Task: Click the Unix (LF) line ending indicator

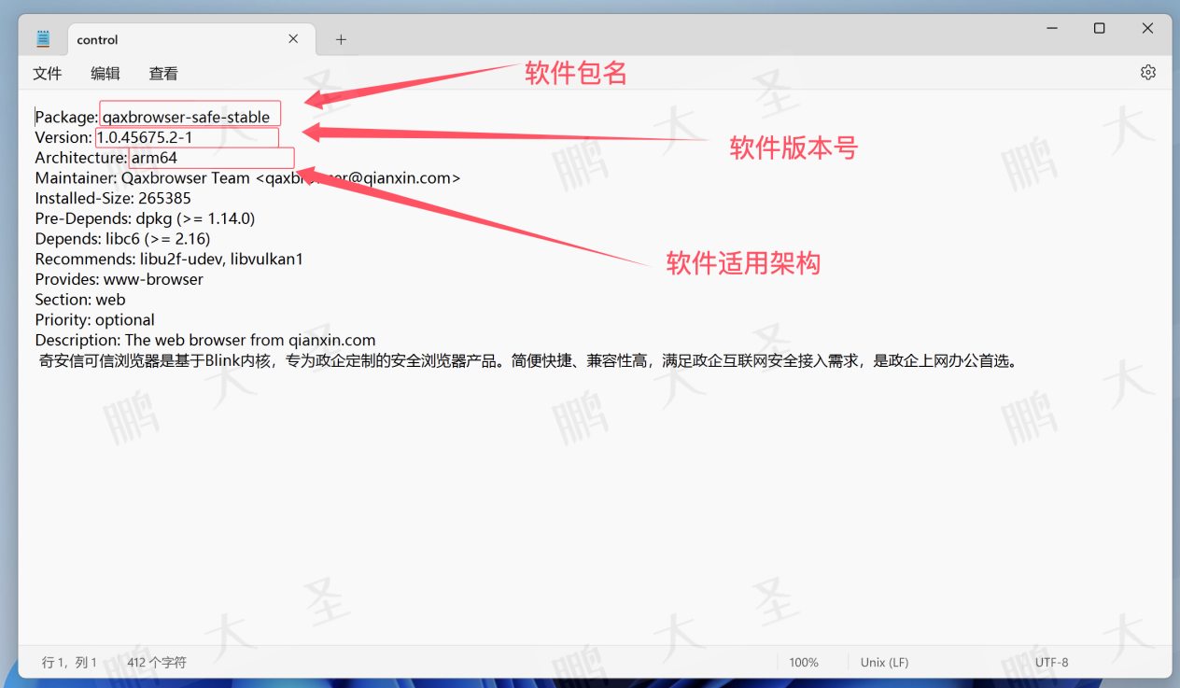Action: pos(884,663)
